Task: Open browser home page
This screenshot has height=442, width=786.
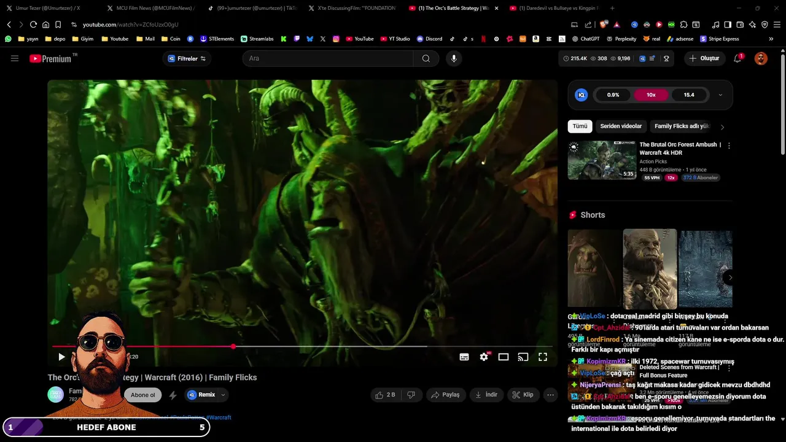Action: point(45,25)
